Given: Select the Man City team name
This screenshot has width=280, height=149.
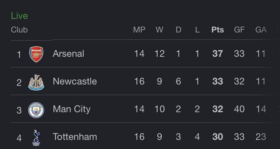Looking at the screenshot, I should (72, 109).
